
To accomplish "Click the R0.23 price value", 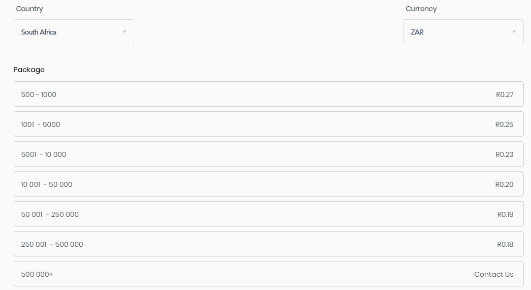I will [504, 154].
